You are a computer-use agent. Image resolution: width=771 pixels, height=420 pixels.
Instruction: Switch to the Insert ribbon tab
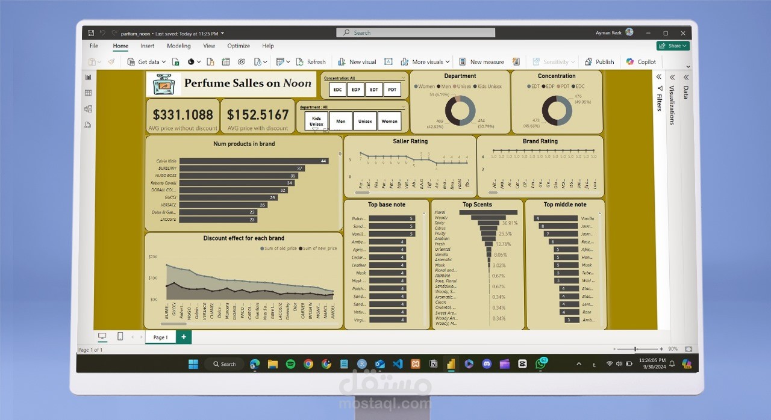tap(148, 46)
